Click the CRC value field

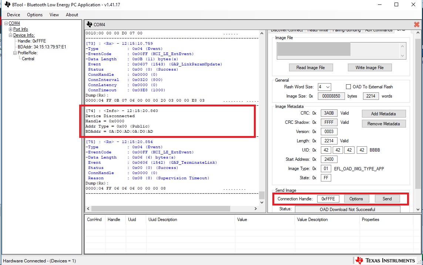pyautogui.click(x=329, y=113)
